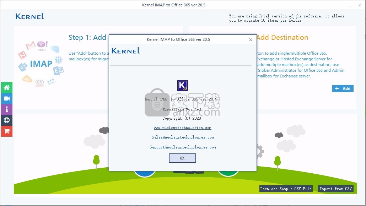
Task: Open the info sidebar icon
Action: (x=7, y=109)
